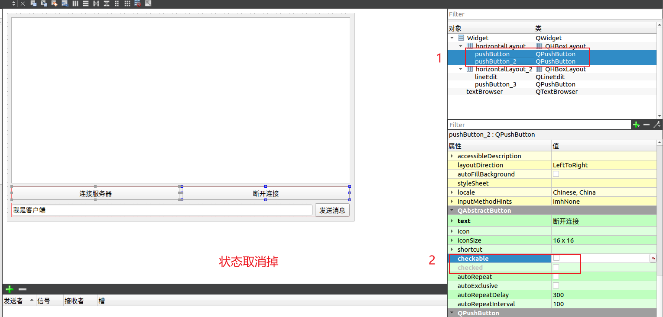
Task: Add a new signal-slot connection
Action: pos(9,289)
